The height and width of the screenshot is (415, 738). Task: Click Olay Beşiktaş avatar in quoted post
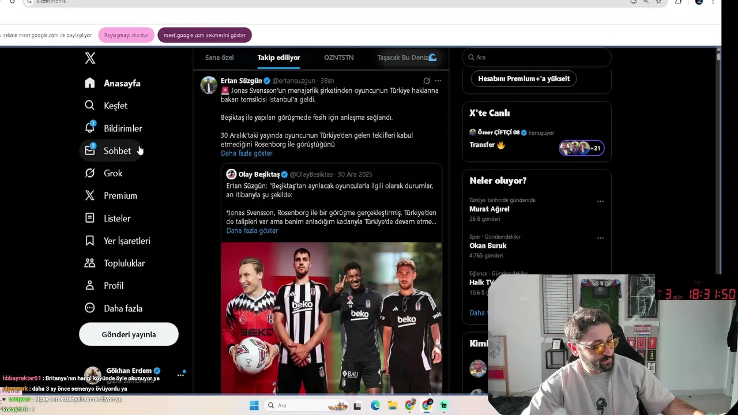click(x=231, y=174)
